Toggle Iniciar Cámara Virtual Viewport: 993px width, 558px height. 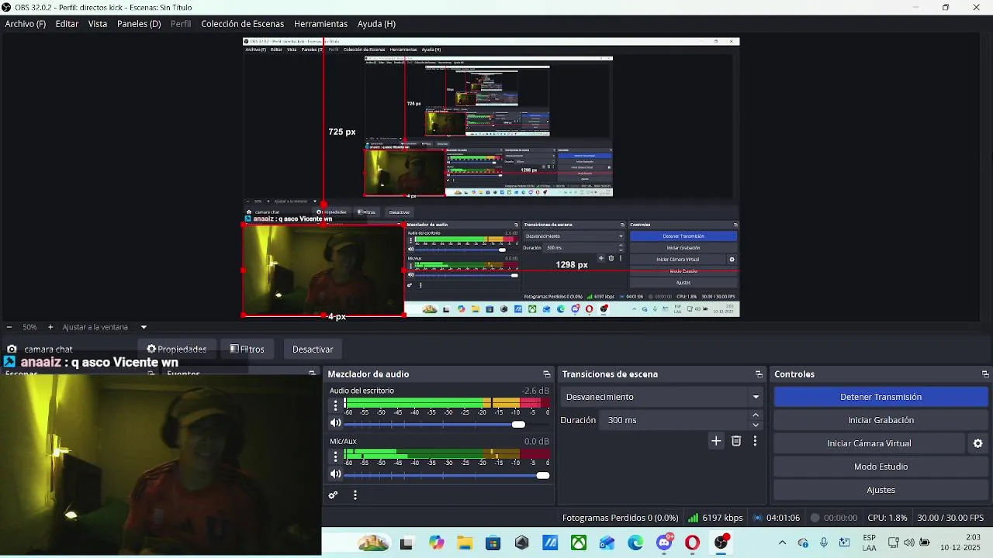(x=869, y=443)
